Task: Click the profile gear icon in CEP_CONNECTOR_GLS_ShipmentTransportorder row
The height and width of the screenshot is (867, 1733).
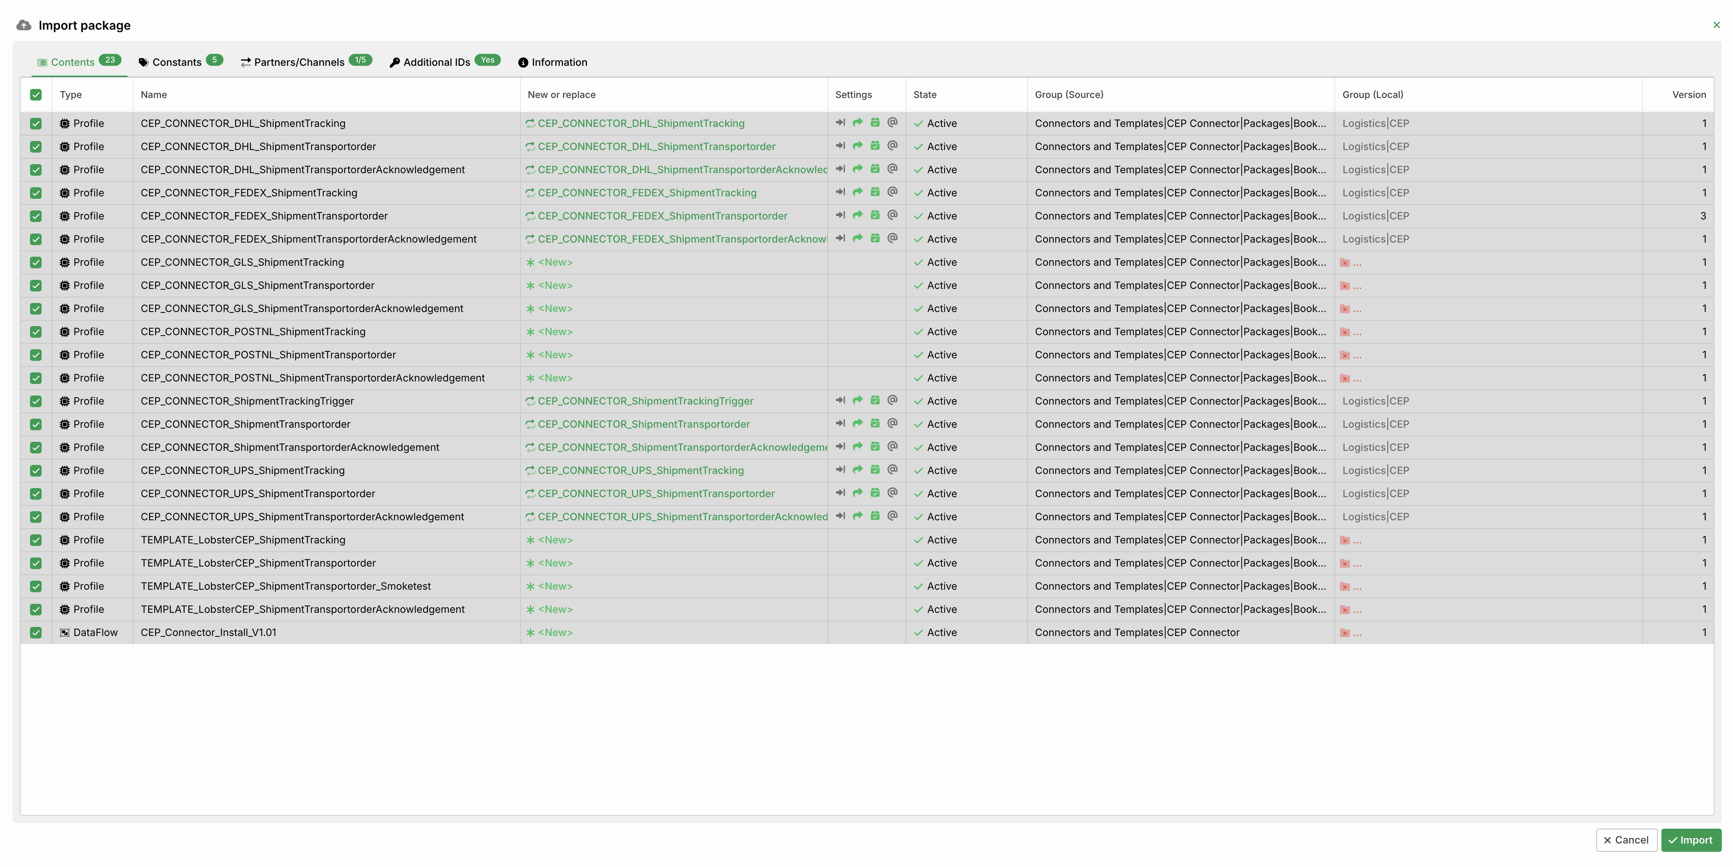Action: pos(65,285)
